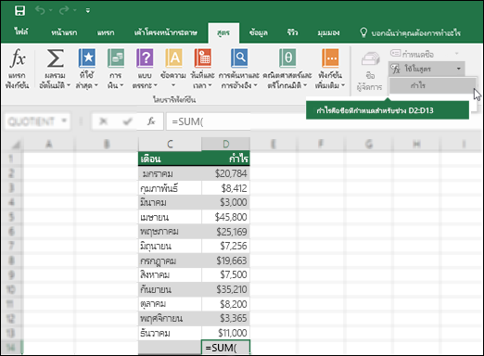Click the $19,663 cell
Viewport: 484px width, 356px height.
point(225,261)
